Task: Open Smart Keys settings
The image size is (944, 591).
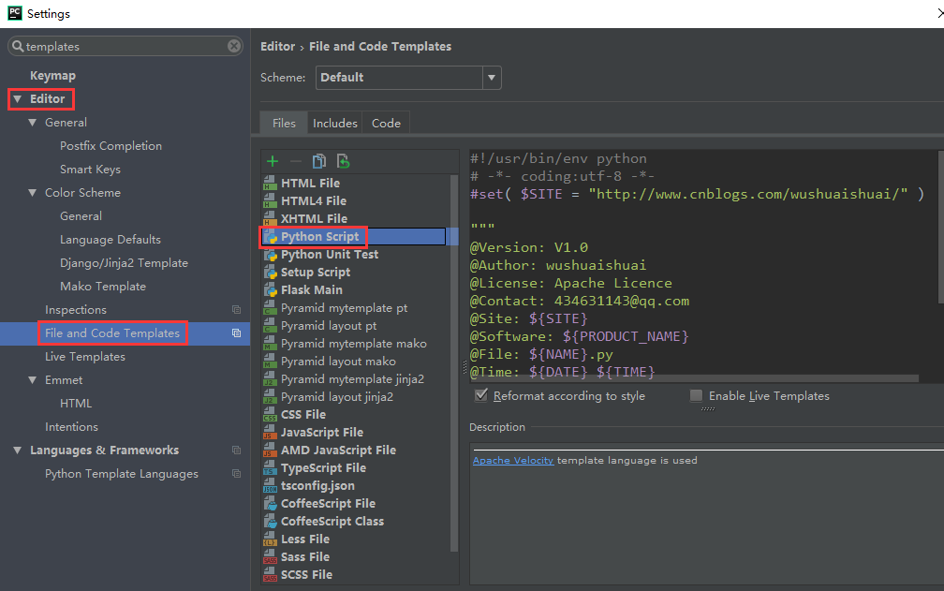Action: click(90, 170)
